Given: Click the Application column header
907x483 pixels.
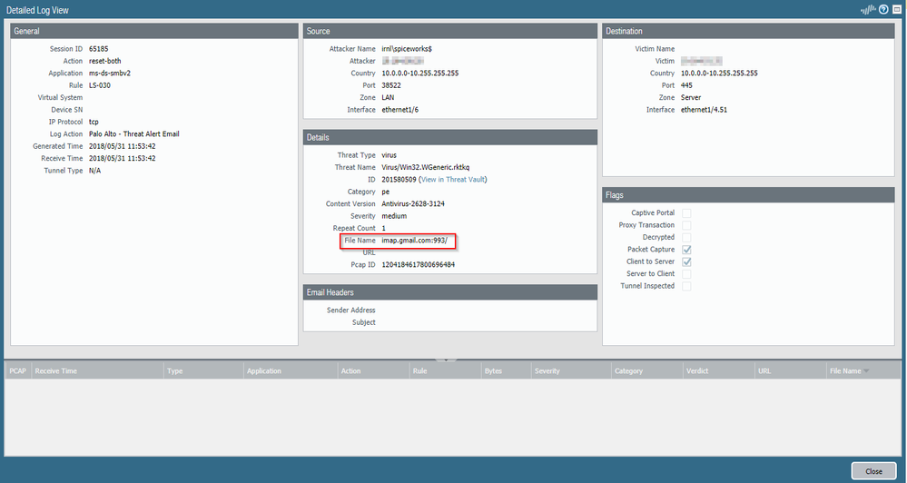Looking at the screenshot, I should pyautogui.click(x=264, y=371).
